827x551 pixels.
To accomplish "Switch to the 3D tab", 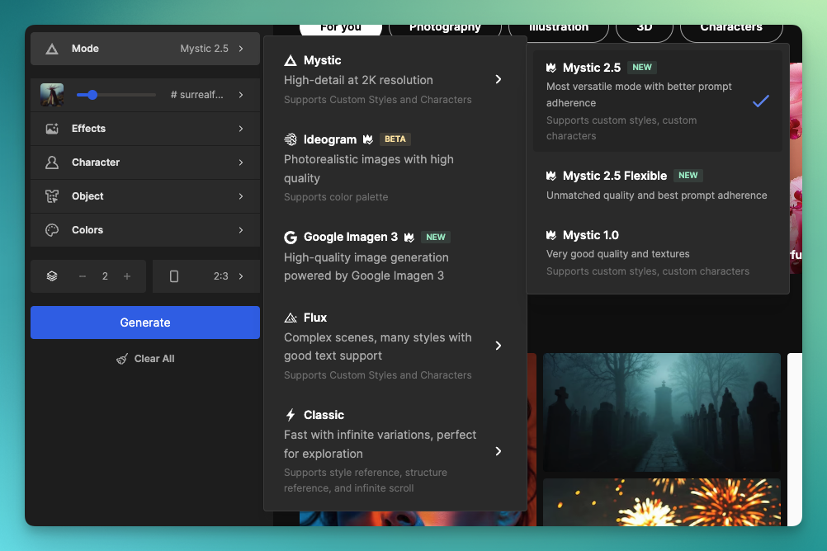I will 645,31.
